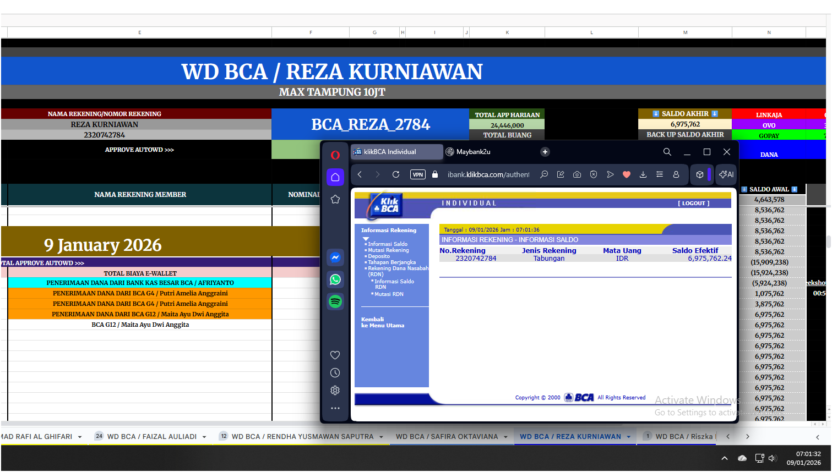Open dropdown for REZA KURNIAWAN sheet tab

tap(628, 437)
